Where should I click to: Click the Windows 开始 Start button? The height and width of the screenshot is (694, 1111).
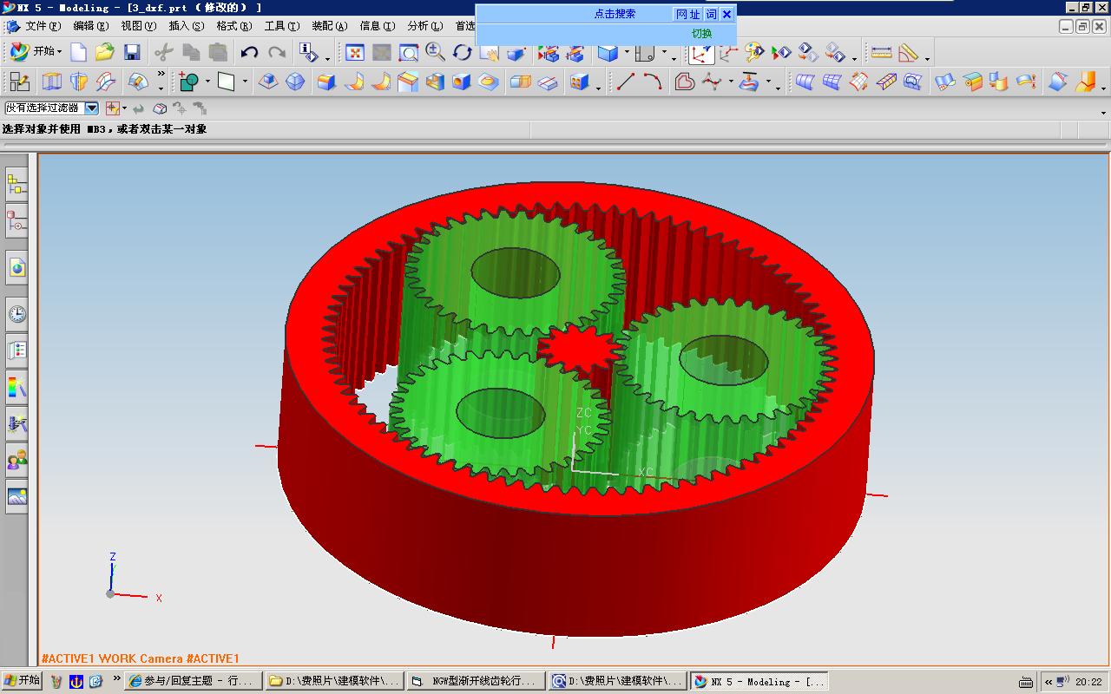pyautogui.click(x=22, y=680)
